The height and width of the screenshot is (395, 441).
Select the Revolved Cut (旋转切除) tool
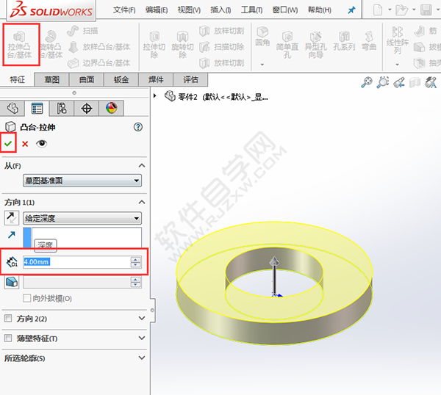click(182, 45)
